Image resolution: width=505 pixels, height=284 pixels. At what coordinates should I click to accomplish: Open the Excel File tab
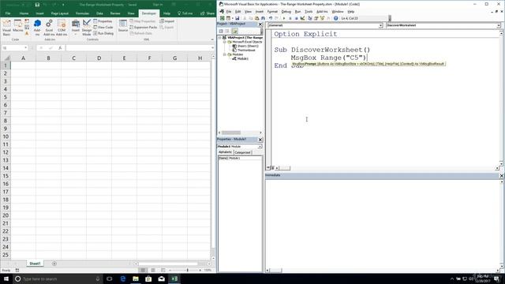coord(8,13)
